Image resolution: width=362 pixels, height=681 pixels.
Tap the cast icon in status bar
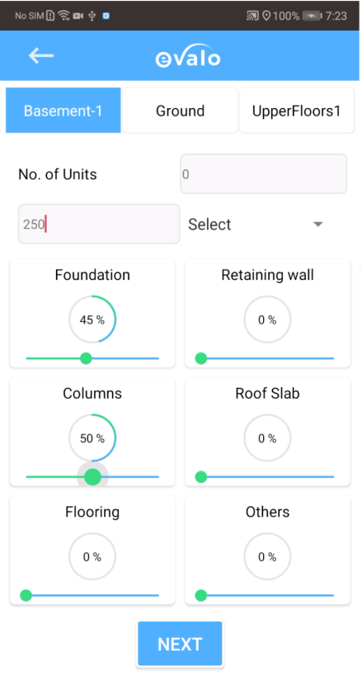click(252, 16)
